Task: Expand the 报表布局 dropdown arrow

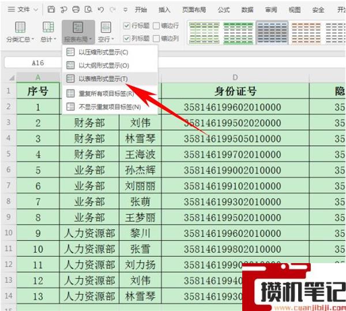Action: click(91, 39)
